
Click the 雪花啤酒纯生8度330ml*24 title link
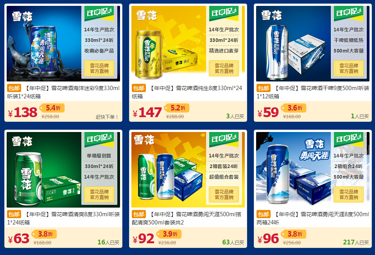[x=187, y=92]
